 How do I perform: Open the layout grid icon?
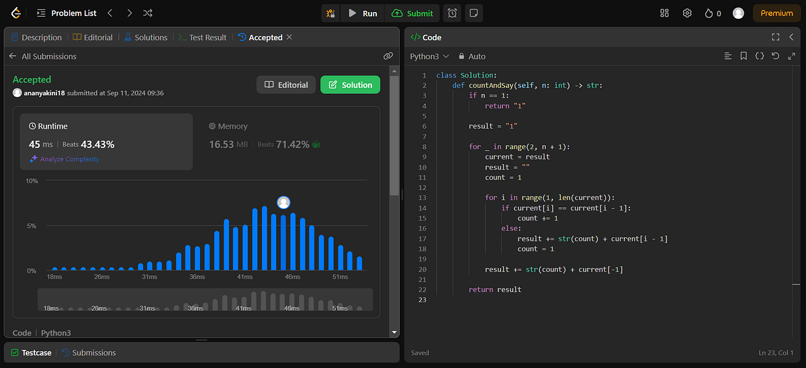664,13
